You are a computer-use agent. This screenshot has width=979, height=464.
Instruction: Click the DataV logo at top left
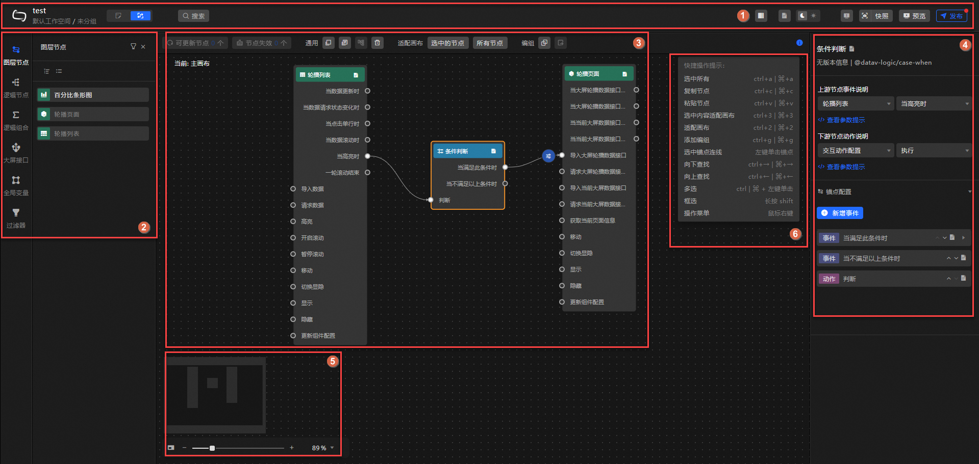tap(19, 16)
